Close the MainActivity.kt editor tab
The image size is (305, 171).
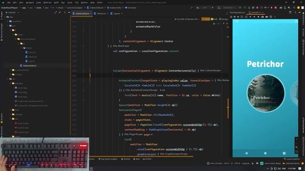tap(91, 14)
